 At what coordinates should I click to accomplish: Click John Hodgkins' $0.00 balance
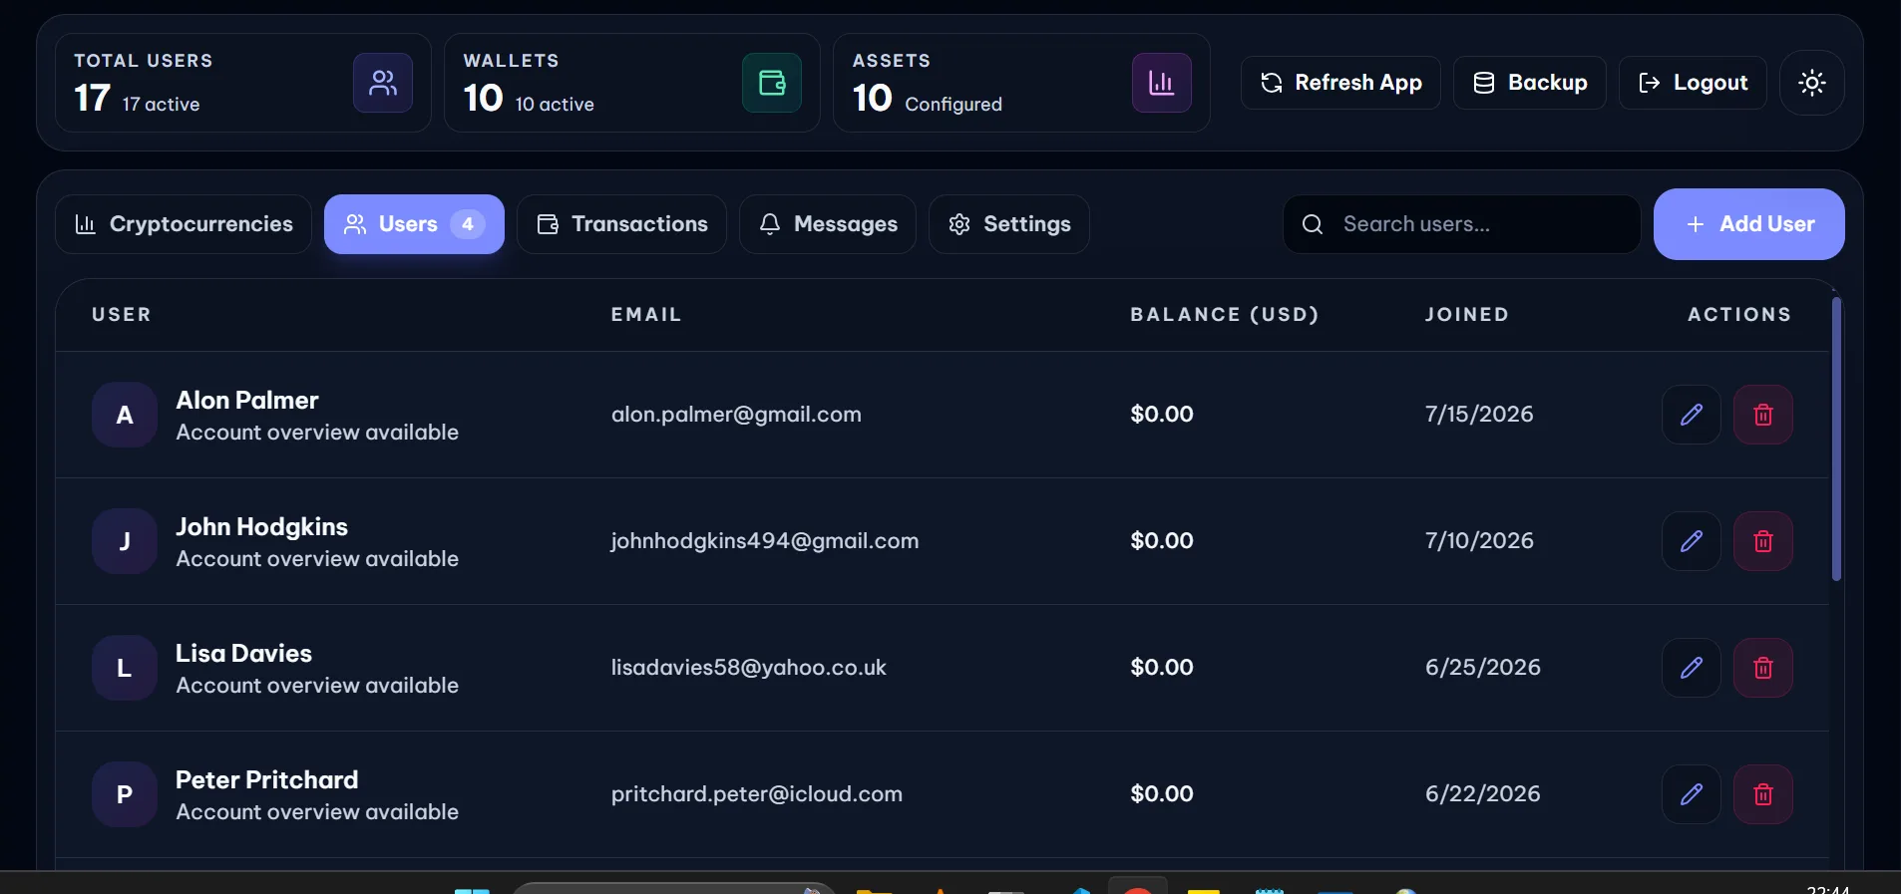coord(1162,541)
